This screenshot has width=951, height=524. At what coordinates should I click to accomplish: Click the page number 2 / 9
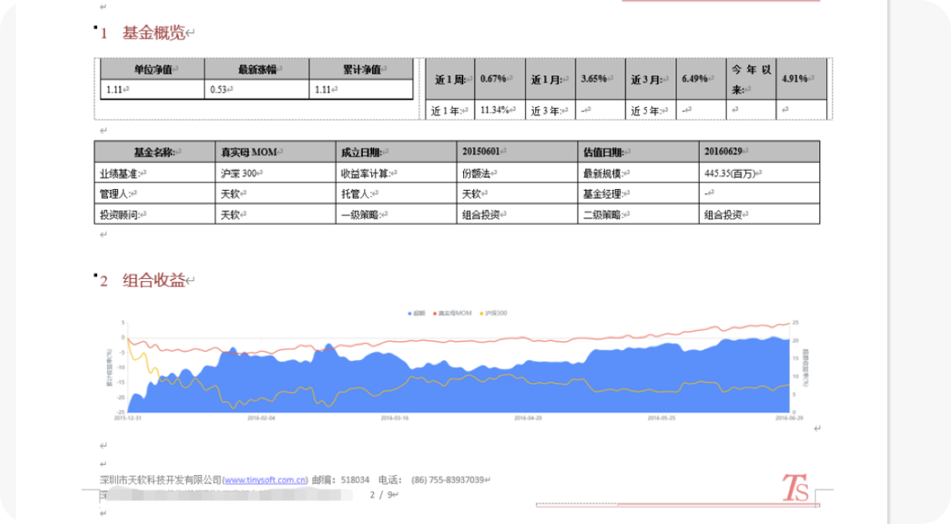tap(381, 495)
